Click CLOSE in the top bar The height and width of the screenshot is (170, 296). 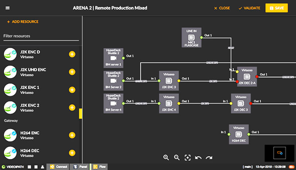coord(222,8)
